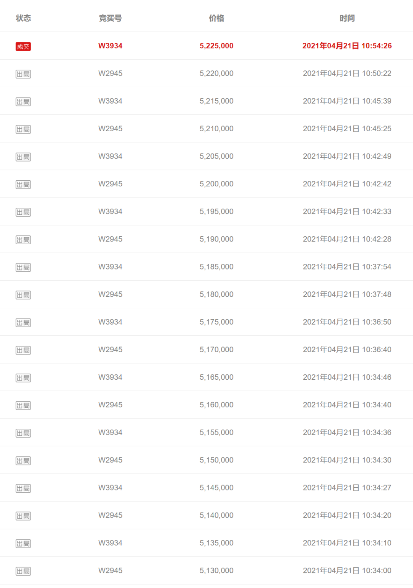Click the red 成交 status badge

tap(23, 46)
